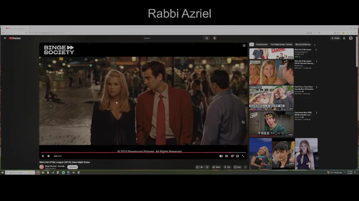The height and width of the screenshot is (201, 359).
Task: Open a new browser tab with plus
Action: point(30,28)
